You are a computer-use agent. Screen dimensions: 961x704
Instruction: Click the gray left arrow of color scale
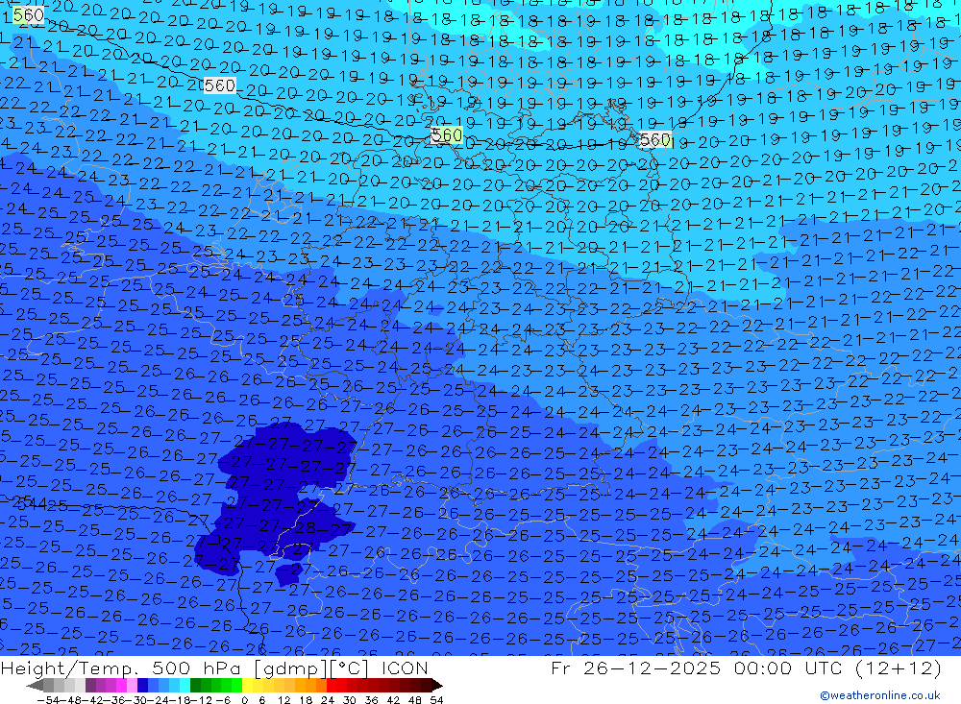35,685
